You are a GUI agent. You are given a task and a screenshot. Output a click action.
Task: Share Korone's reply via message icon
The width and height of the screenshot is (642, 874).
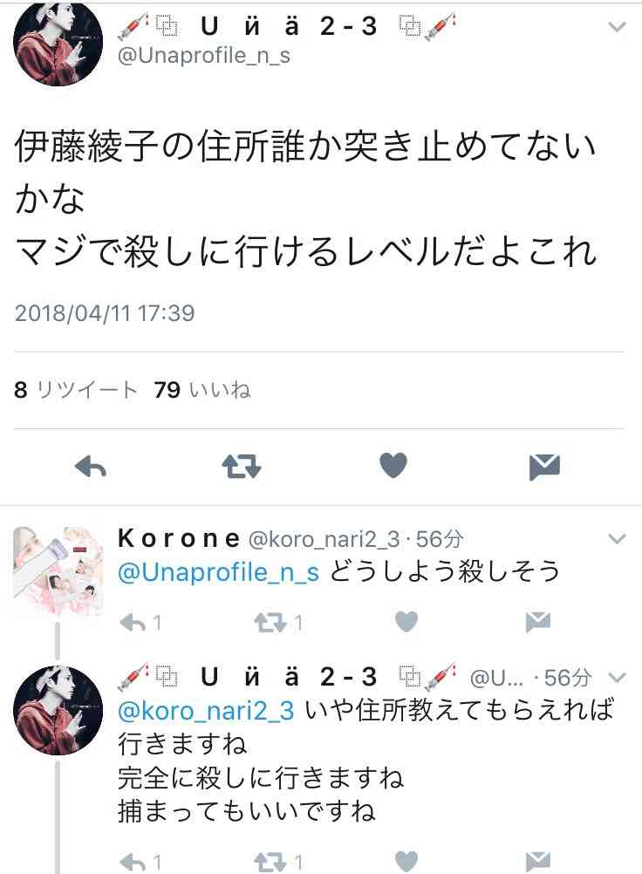(538, 623)
